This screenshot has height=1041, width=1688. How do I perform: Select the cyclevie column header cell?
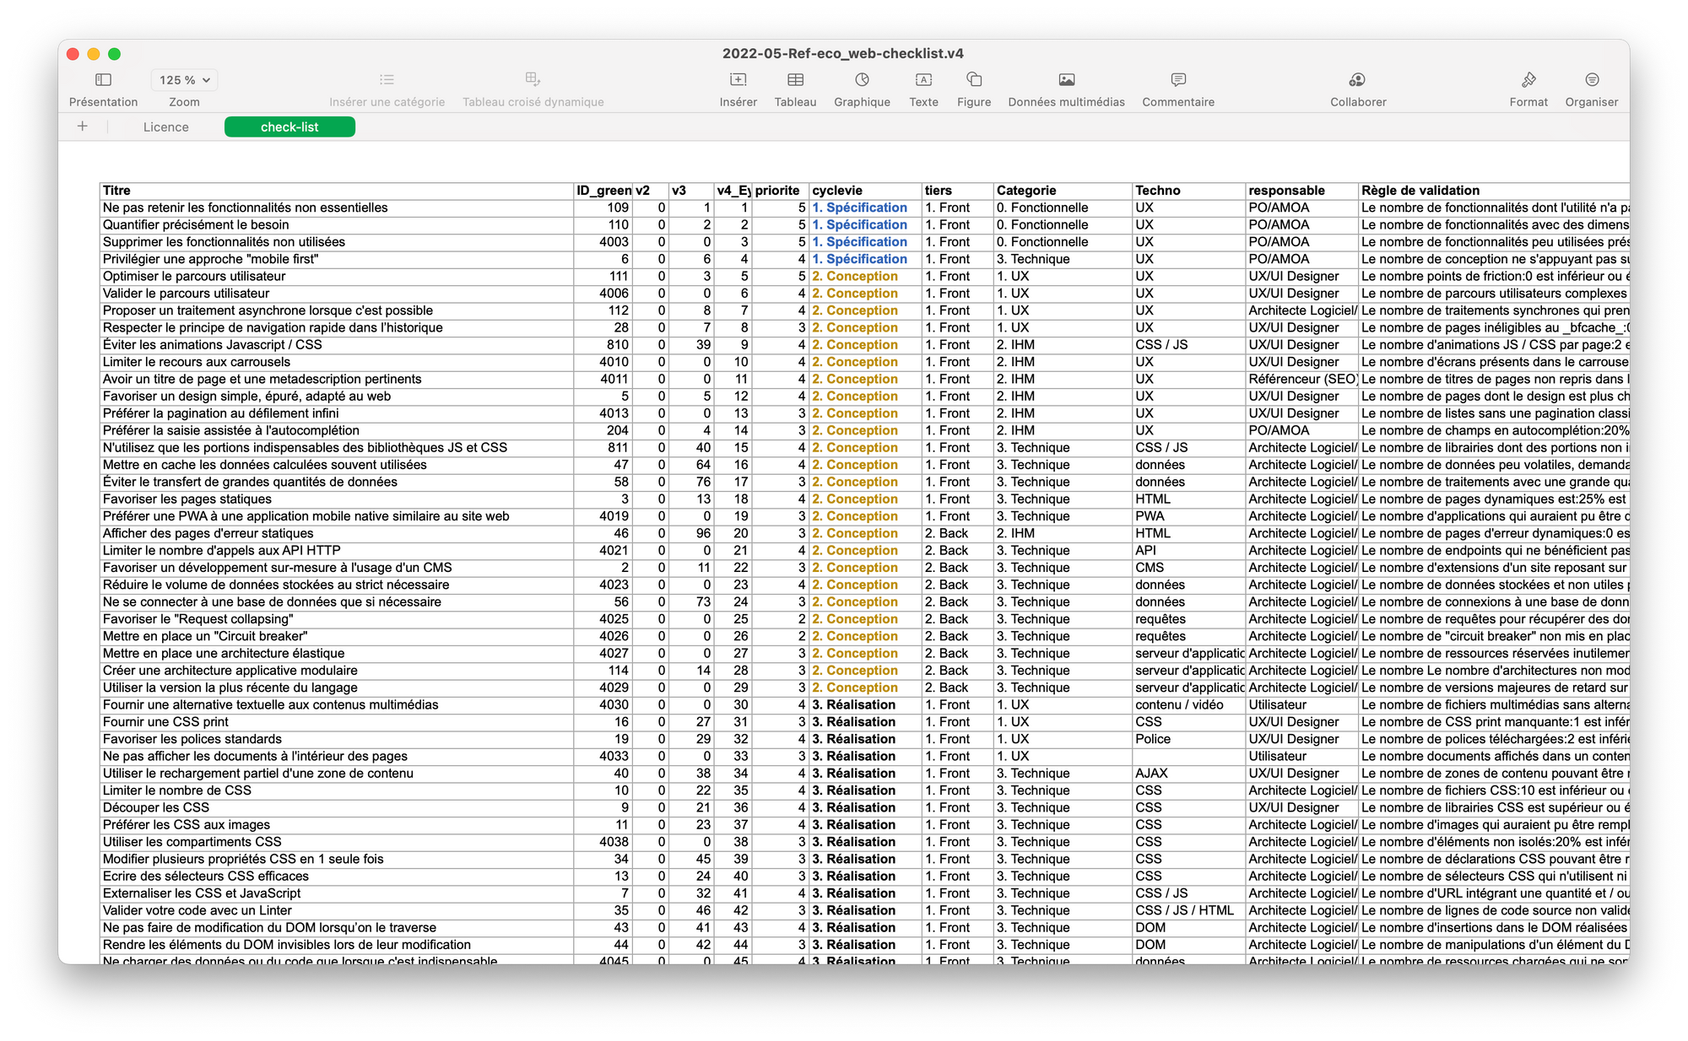point(865,191)
